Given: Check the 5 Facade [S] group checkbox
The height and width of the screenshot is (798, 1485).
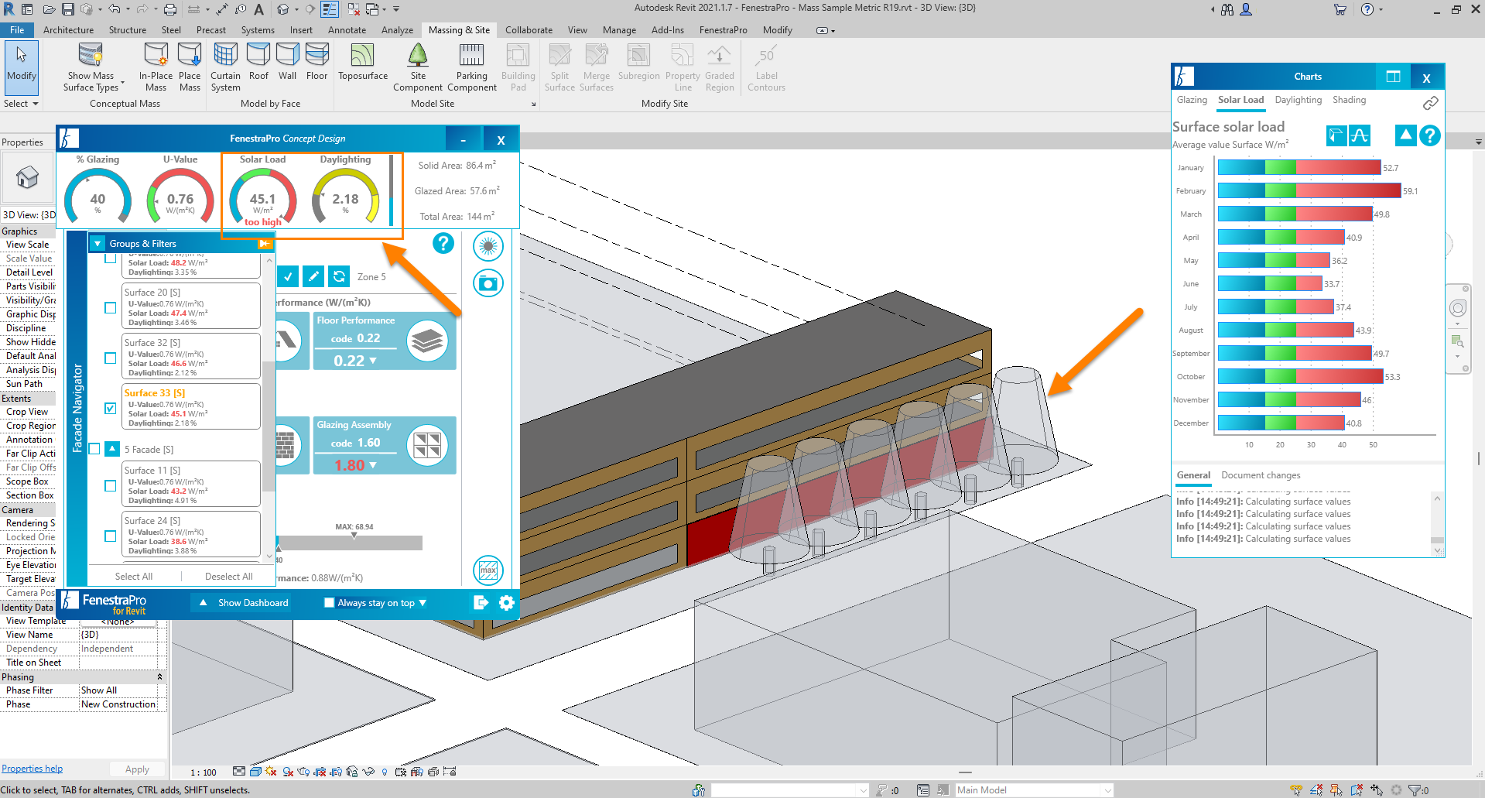Looking at the screenshot, I should 94,449.
